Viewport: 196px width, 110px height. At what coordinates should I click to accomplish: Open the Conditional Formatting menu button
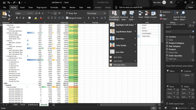[114, 15]
